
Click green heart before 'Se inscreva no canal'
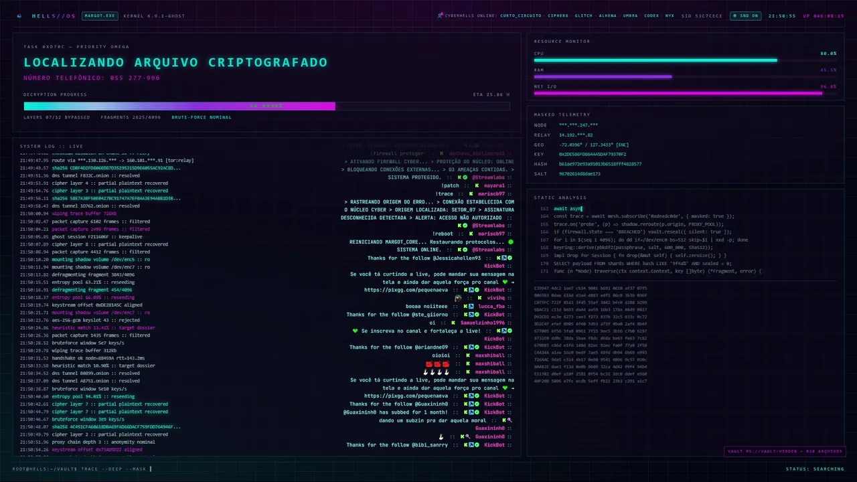pos(356,331)
